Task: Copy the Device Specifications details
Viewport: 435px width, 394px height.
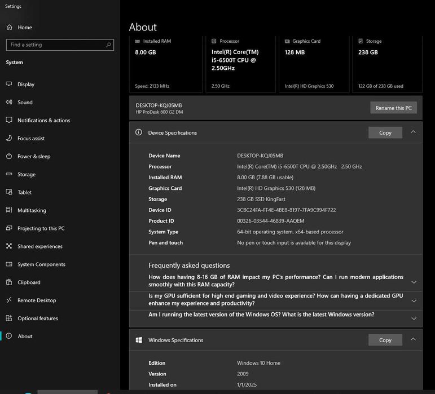Action: [x=385, y=132]
